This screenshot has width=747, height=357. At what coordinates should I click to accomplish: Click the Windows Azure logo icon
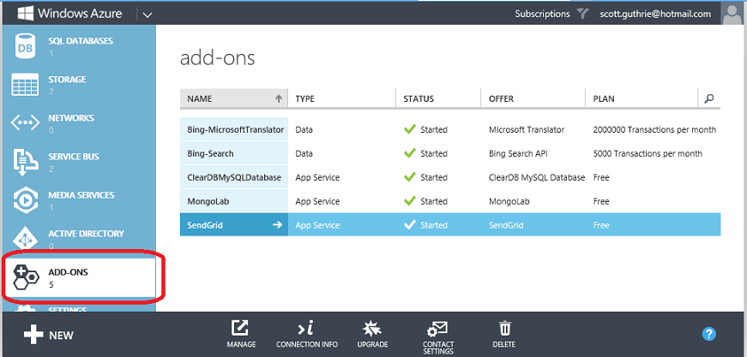[x=25, y=13]
